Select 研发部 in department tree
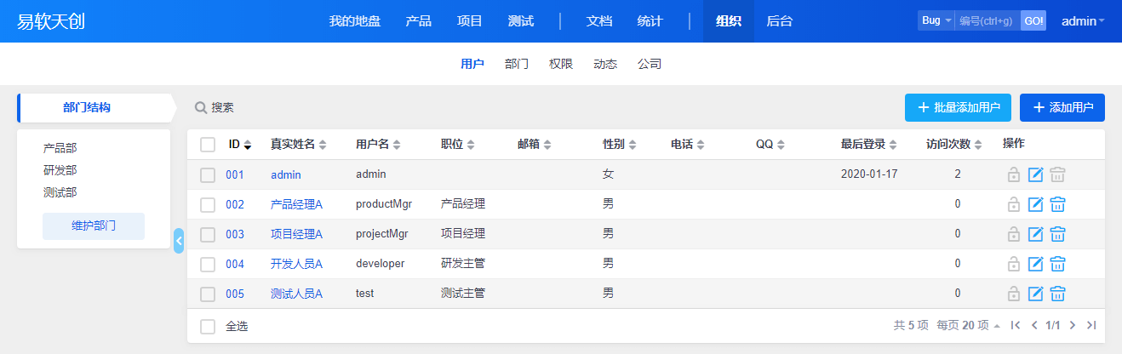1122x354 pixels. [x=60, y=170]
